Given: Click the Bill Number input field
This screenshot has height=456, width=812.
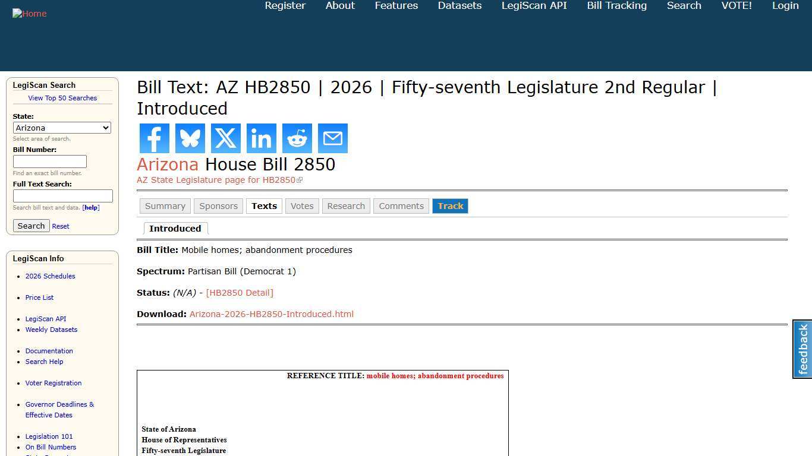Looking at the screenshot, I should pyautogui.click(x=49, y=161).
